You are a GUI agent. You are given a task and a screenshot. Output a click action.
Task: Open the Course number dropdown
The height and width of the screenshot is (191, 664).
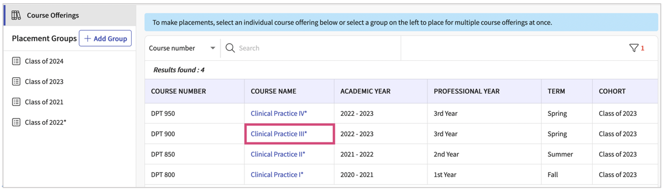point(182,48)
